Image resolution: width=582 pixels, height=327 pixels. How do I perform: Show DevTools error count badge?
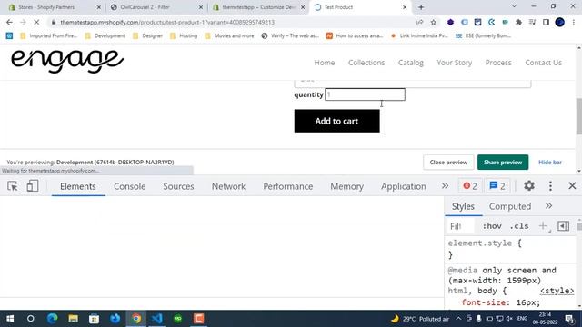470,185
